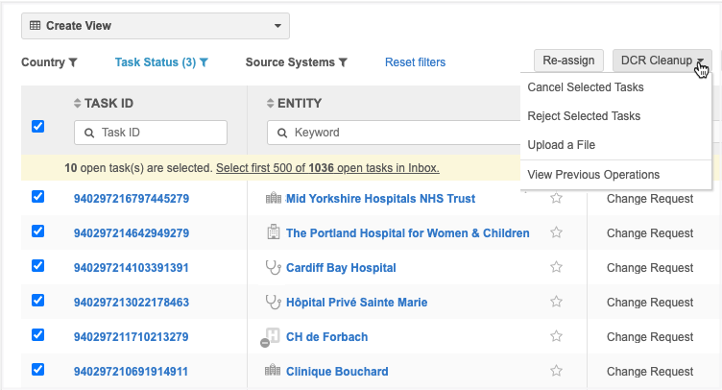Star the Clinique Bouchard task row
The image size is (722, 390).
click(x=556, y=372)
